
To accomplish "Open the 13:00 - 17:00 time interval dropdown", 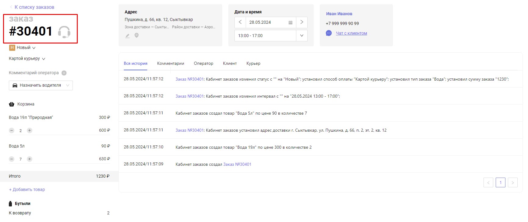I will click(x=271, y=36).
